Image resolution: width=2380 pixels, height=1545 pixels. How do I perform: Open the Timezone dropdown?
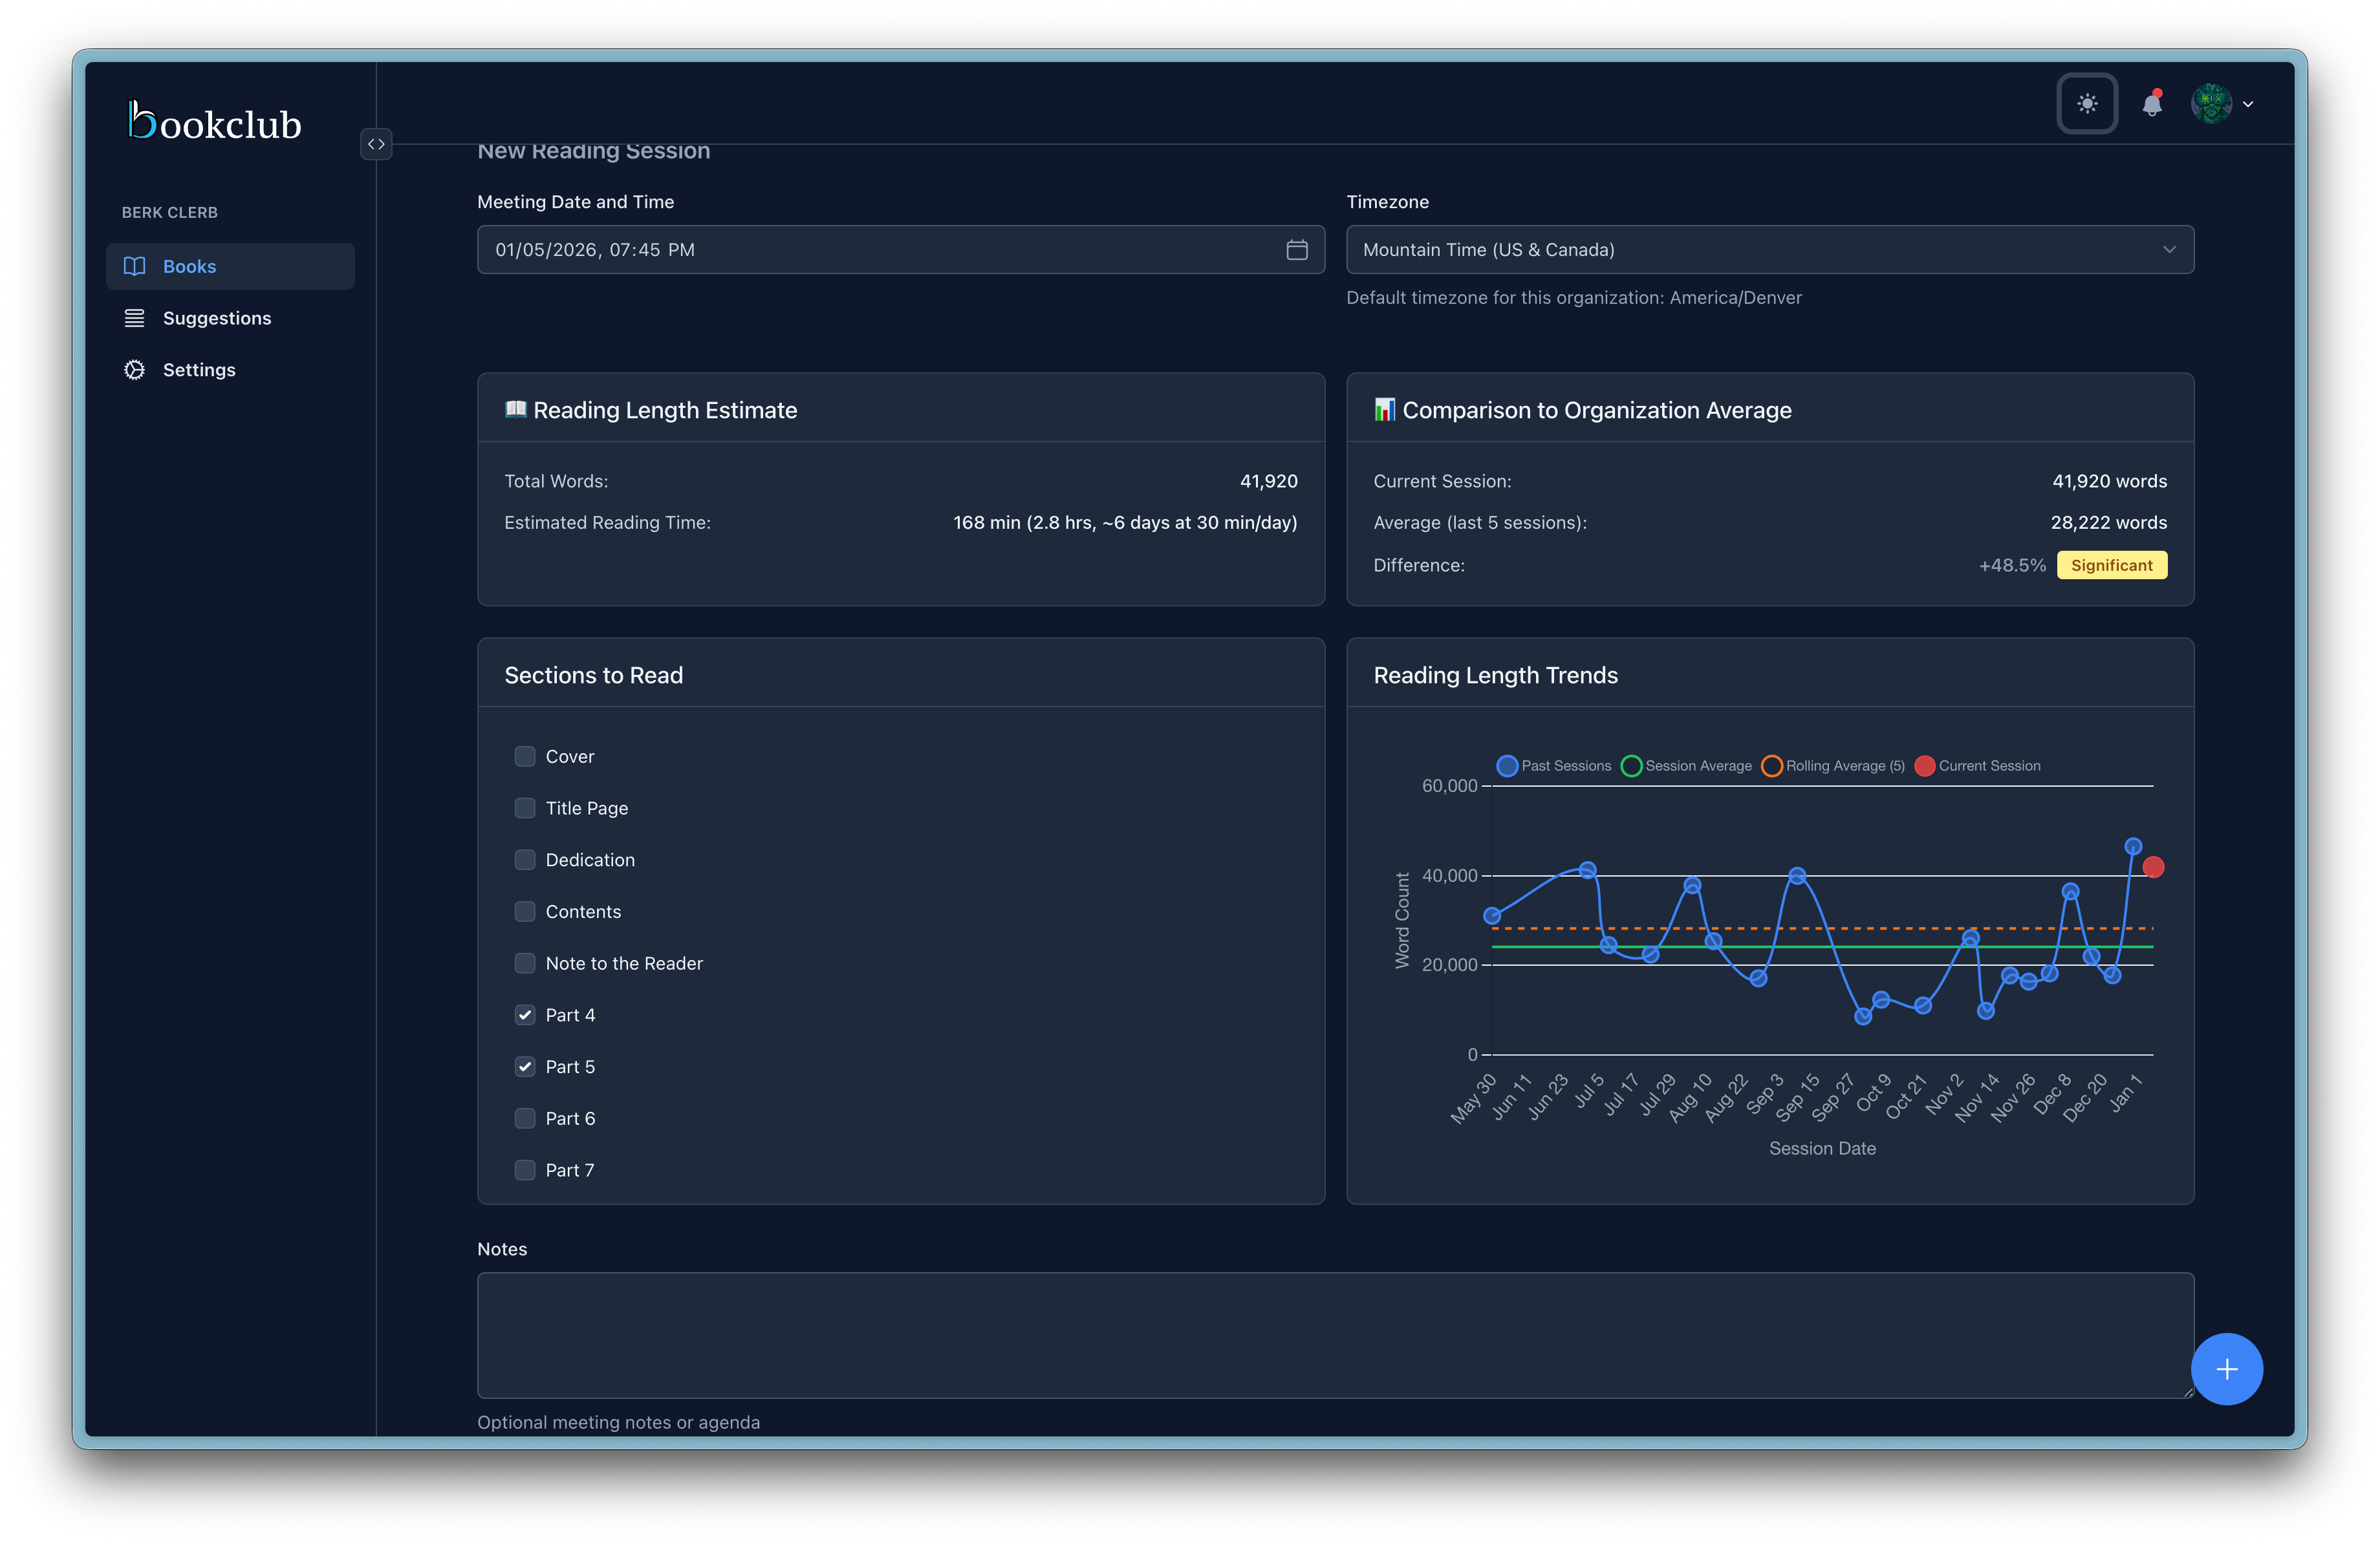[1769, 250]
